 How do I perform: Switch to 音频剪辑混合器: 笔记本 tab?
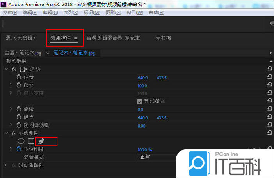point(113,38)
